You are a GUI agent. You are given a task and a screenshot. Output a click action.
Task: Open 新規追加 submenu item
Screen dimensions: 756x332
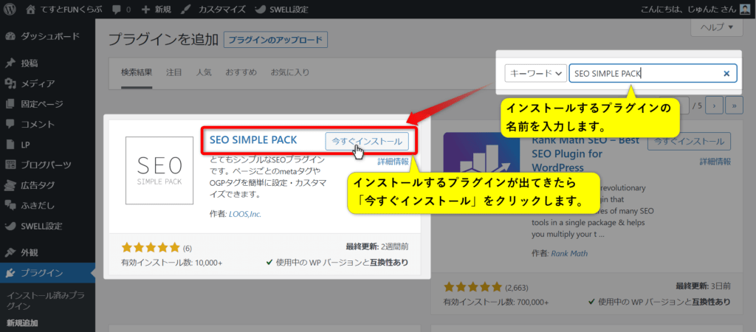click(22, 322)
